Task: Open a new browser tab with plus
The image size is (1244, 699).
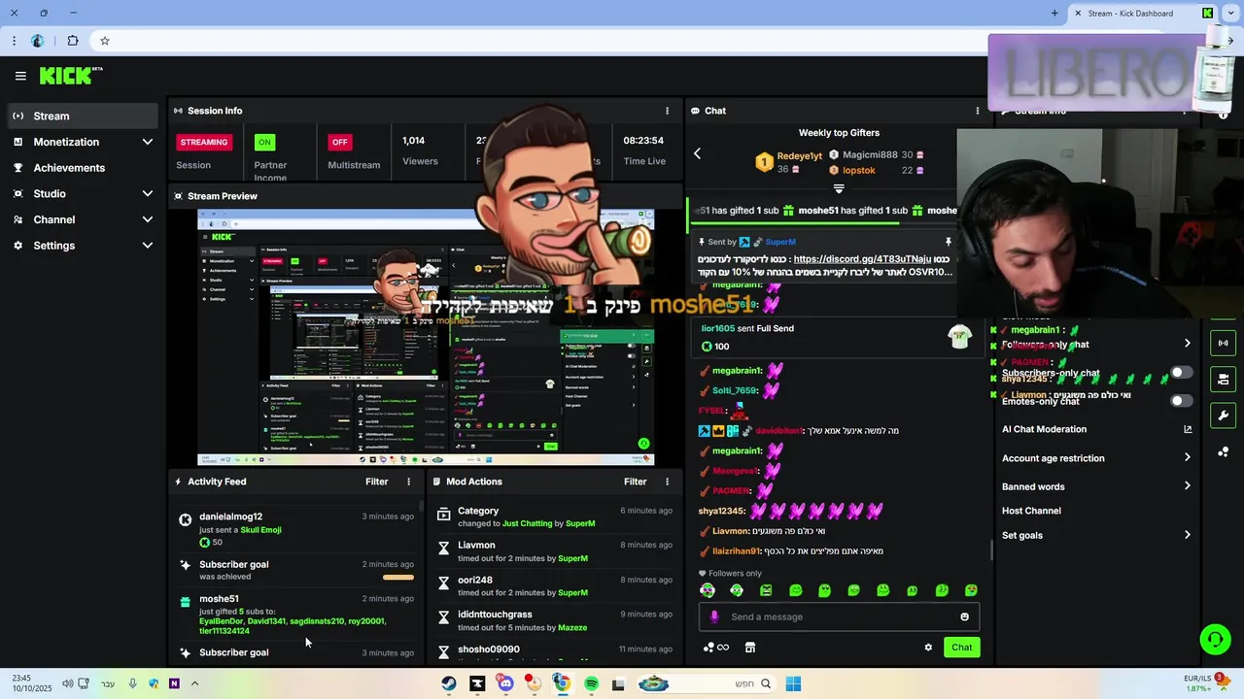Action: click(x=1054, y=13)
